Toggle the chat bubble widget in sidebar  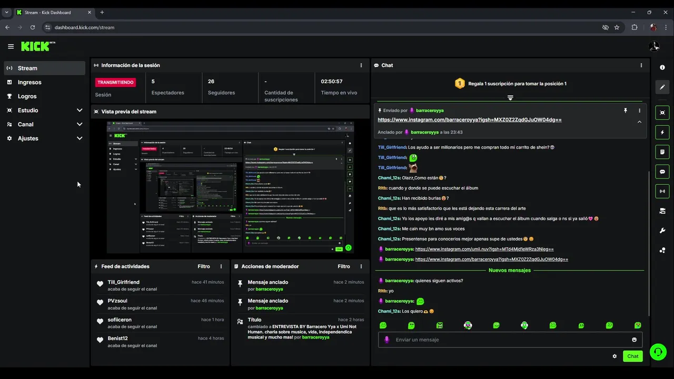(x=662, y=172)
